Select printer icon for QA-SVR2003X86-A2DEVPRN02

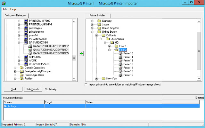point(30,46)
